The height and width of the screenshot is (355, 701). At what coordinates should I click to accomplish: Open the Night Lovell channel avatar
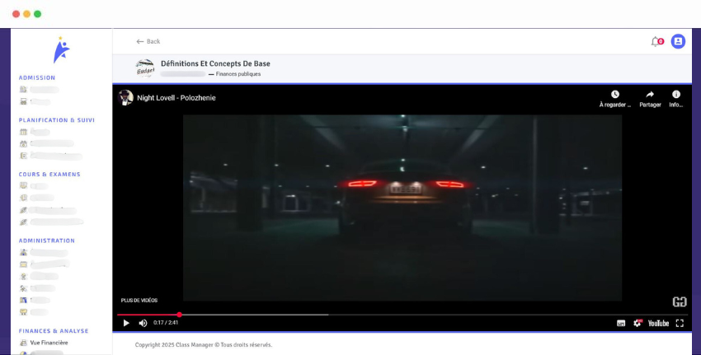click(x=125, y=97)
